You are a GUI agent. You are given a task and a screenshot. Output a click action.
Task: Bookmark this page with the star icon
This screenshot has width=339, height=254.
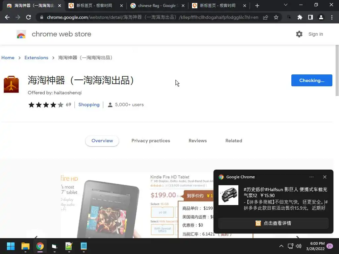[x=276, y=17]
